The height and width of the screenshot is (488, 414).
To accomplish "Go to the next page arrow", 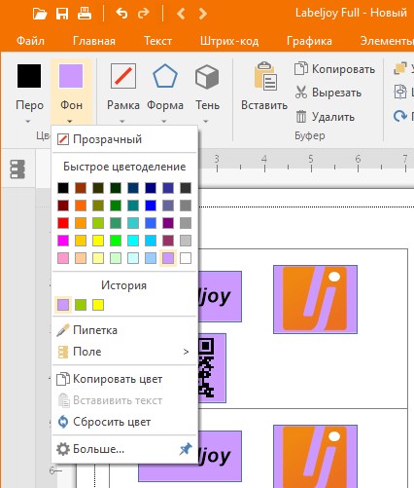I will click(203, 14).
